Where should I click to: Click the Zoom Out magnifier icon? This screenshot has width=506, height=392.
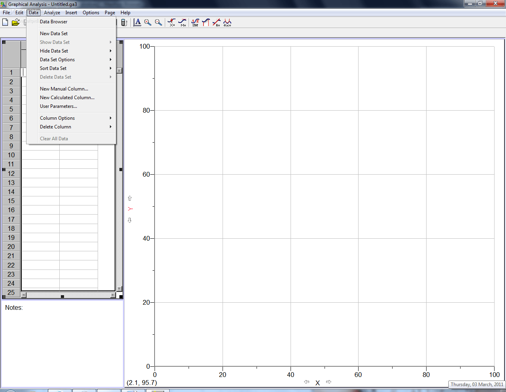(159, 23)
